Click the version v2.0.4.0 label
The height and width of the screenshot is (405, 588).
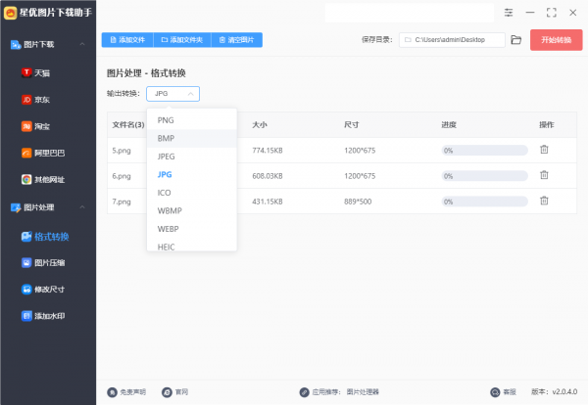pos(555,392)
